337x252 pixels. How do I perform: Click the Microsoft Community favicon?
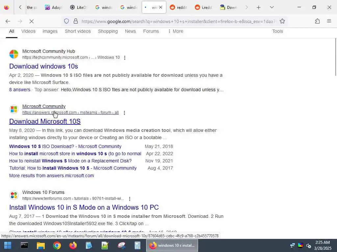pos(14,109)
